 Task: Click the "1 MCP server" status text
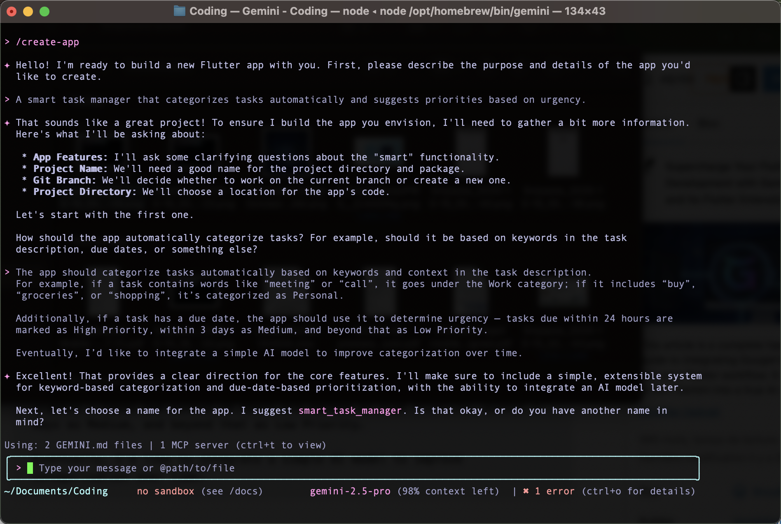(194, 445)
